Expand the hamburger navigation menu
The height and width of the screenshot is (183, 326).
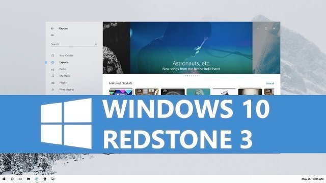pos(52,35)
